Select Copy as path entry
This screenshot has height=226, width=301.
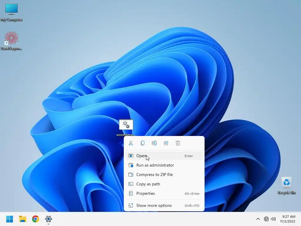(164, 184)
